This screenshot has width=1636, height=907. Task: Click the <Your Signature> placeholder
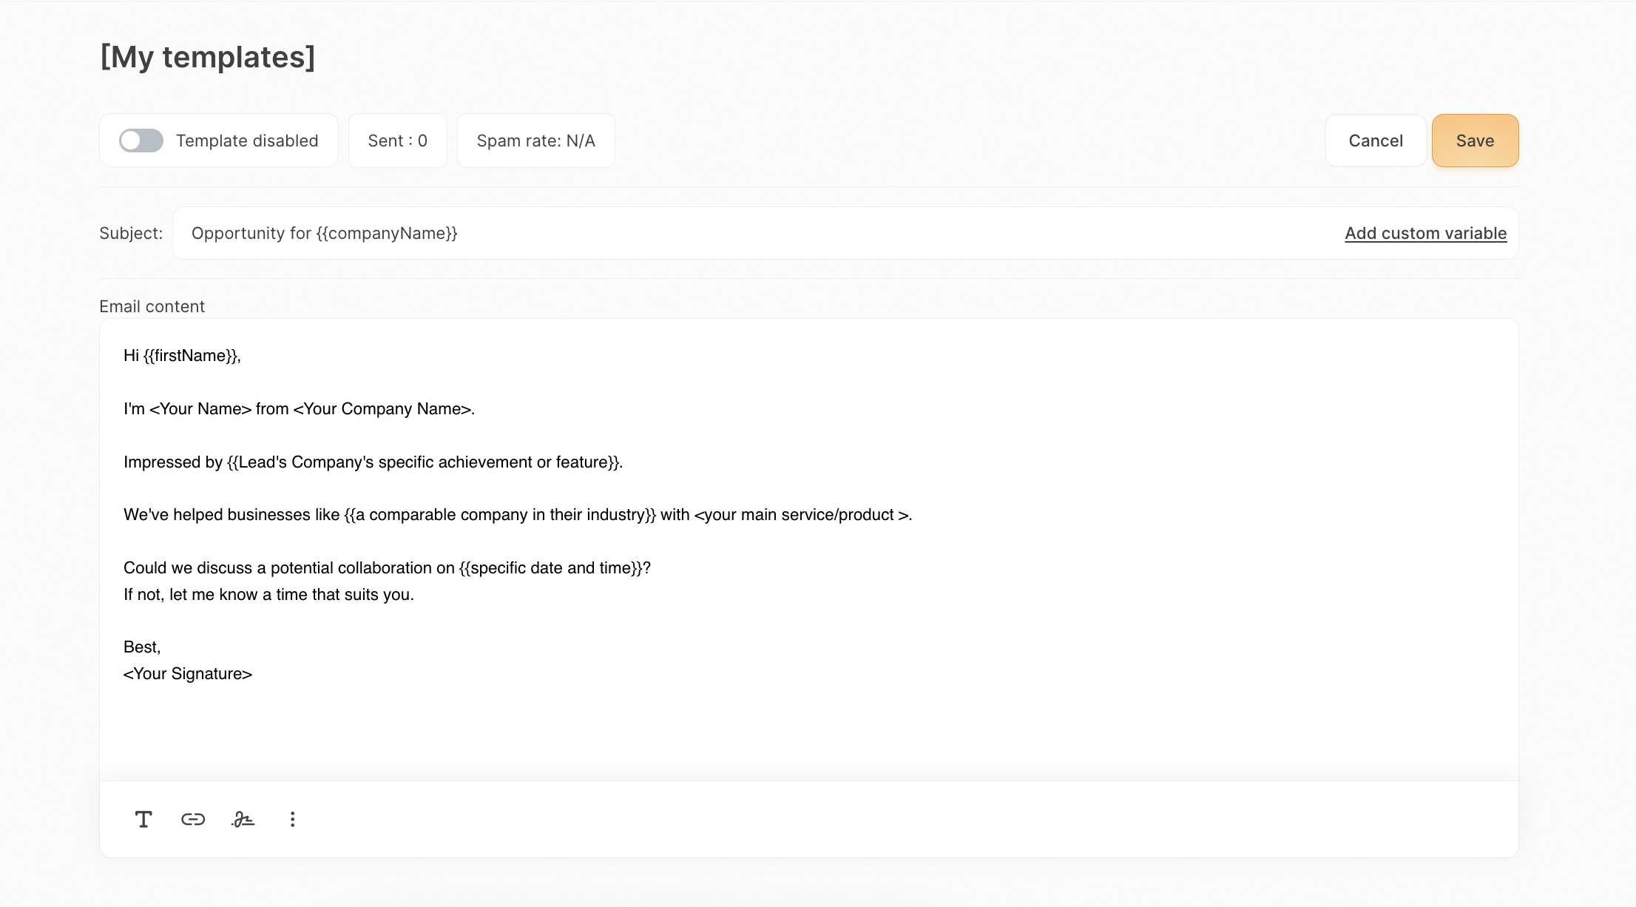pyautogui.click(x=188, y=674)
